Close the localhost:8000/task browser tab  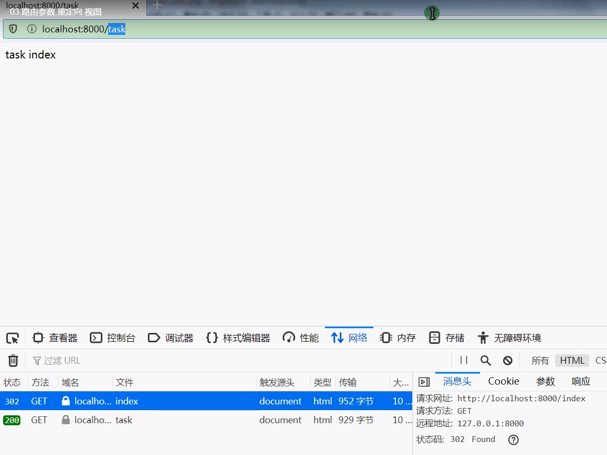click(x=135, y=6)
